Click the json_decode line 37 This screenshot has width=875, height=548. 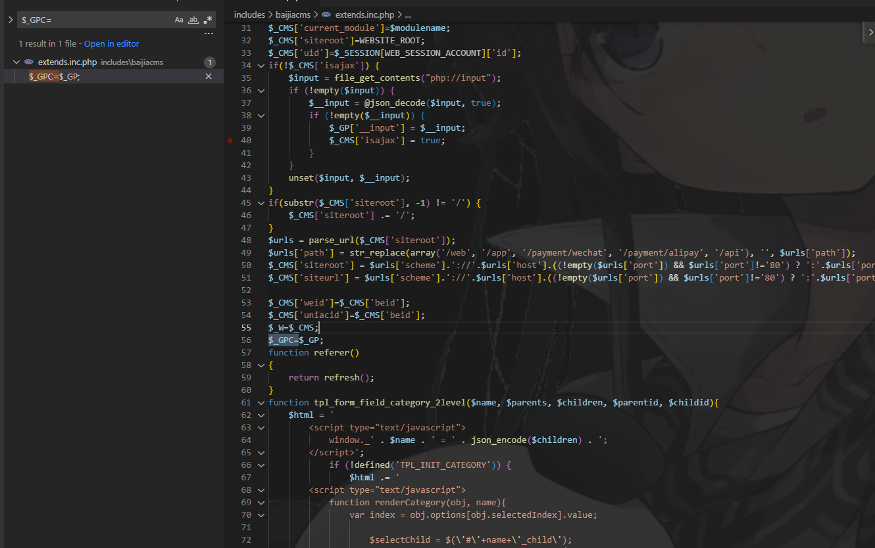click(405, 103)
